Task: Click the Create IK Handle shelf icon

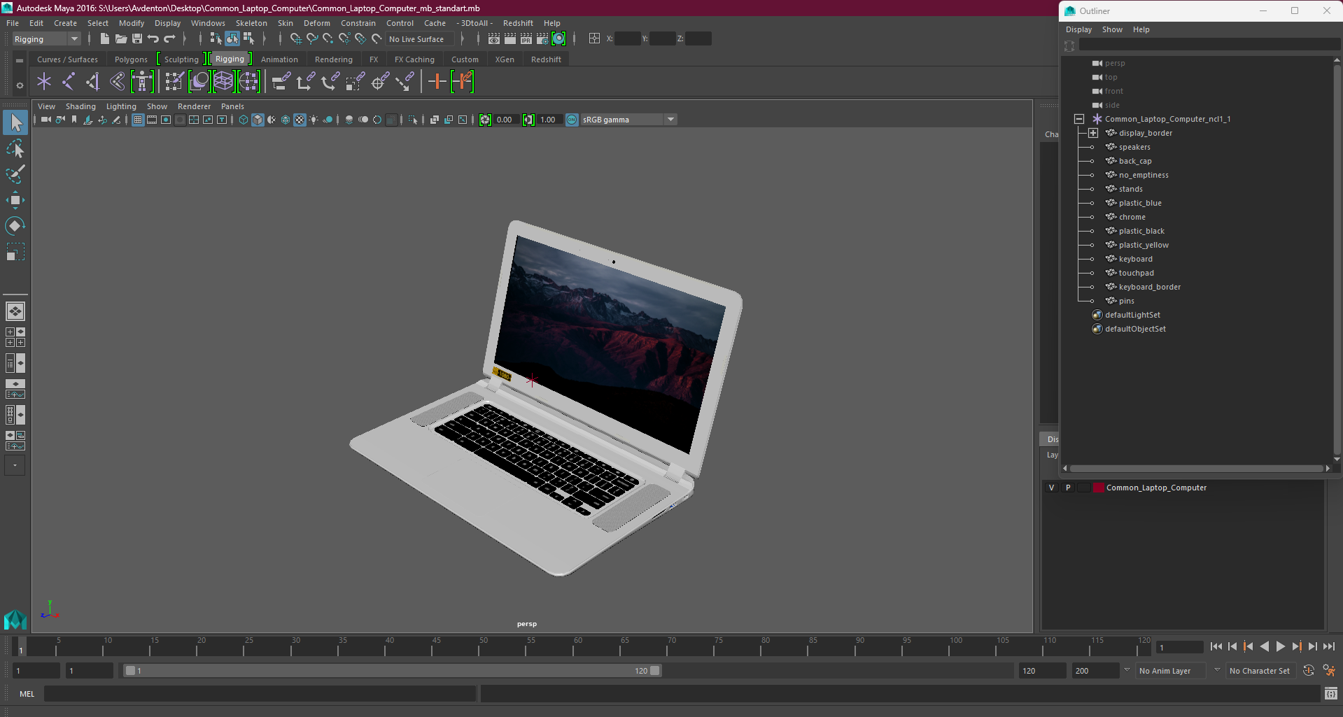Action: tap(93, 82)
